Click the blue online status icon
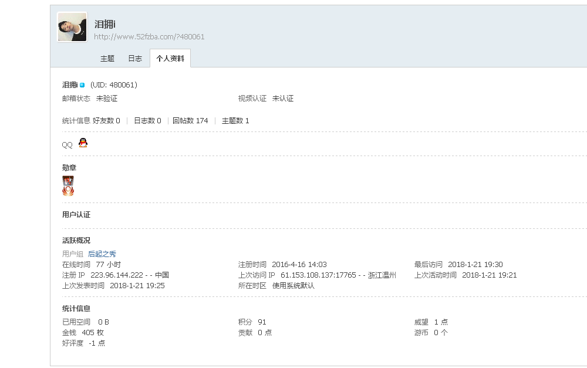Viewport: 587px width, 368px height. point(82,85)
